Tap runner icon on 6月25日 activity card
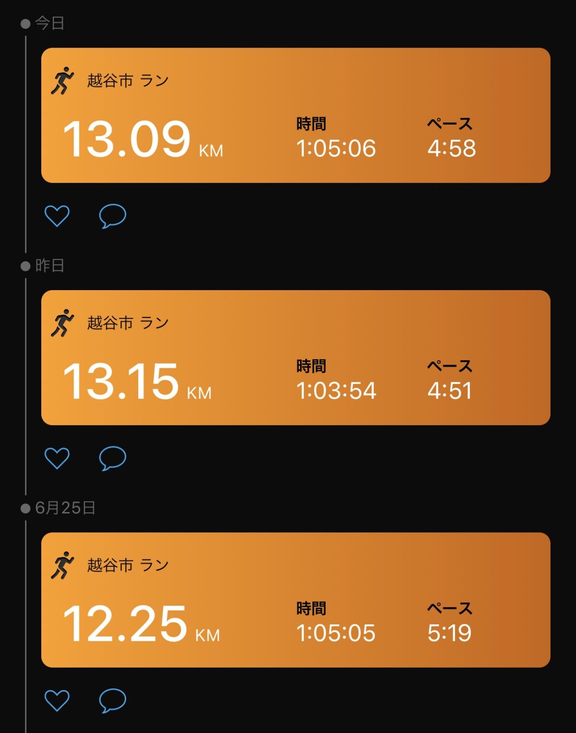 tap(62, 565)
